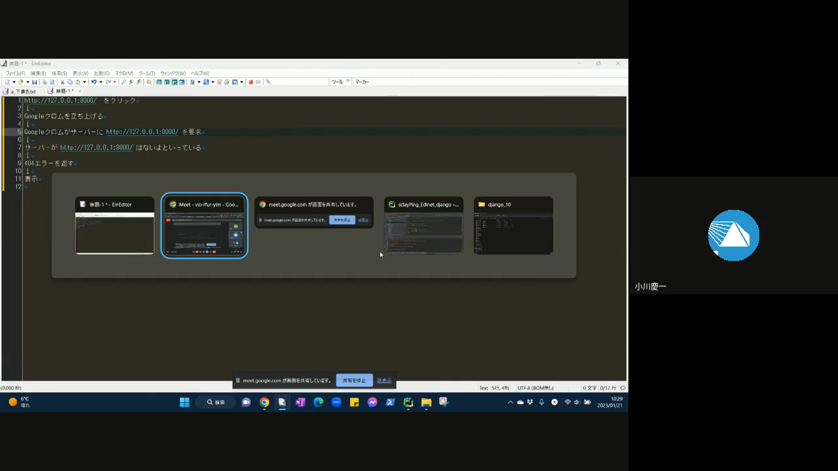The height and width of the screenshot is (471, 838).
Task: Open PyCharm from the taskbar
Action: point(408,403)
